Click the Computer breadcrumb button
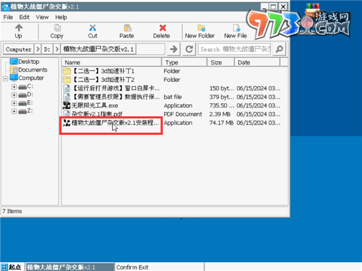This screenshot has width=362, height=271. (x=19, y=49)
